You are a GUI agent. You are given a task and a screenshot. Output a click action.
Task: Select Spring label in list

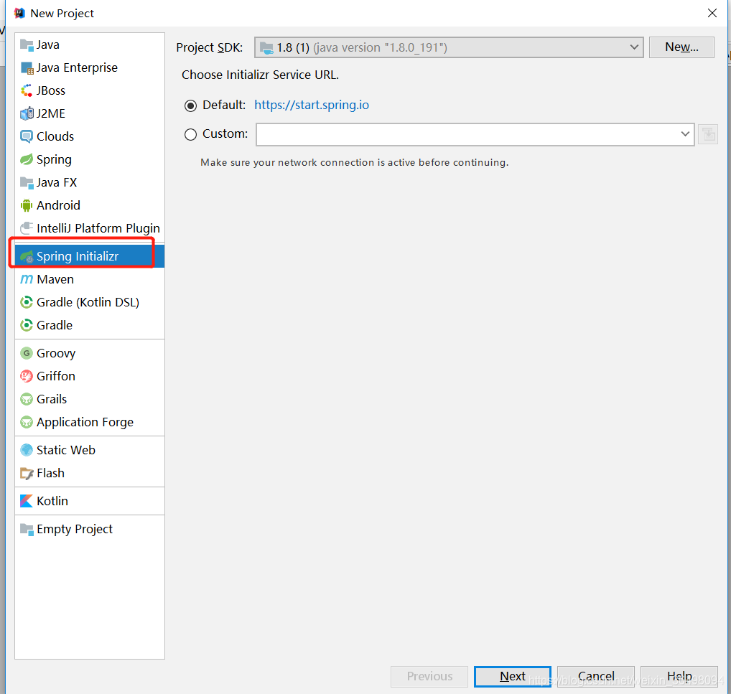54,160
